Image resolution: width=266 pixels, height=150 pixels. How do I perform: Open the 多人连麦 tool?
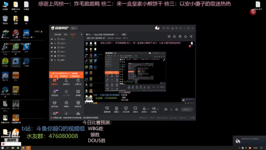point(66,93)
